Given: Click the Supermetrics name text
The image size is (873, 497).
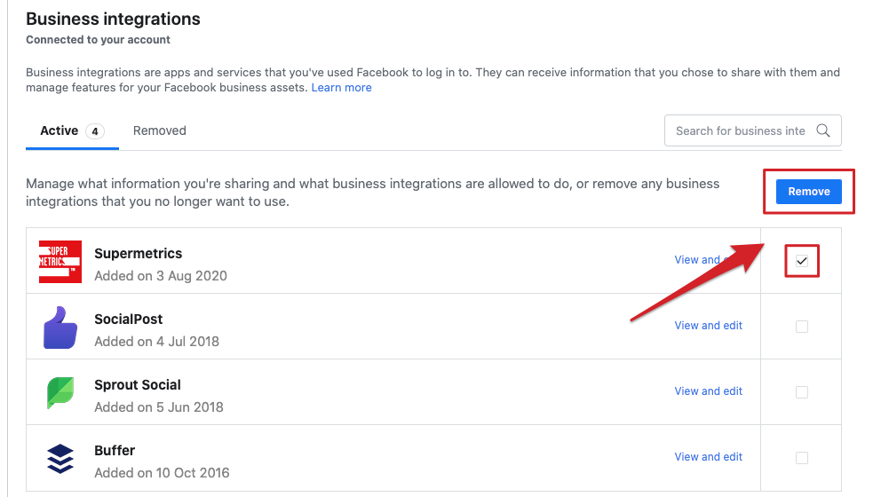Looking at the screenshot, I should coord(138,253).
